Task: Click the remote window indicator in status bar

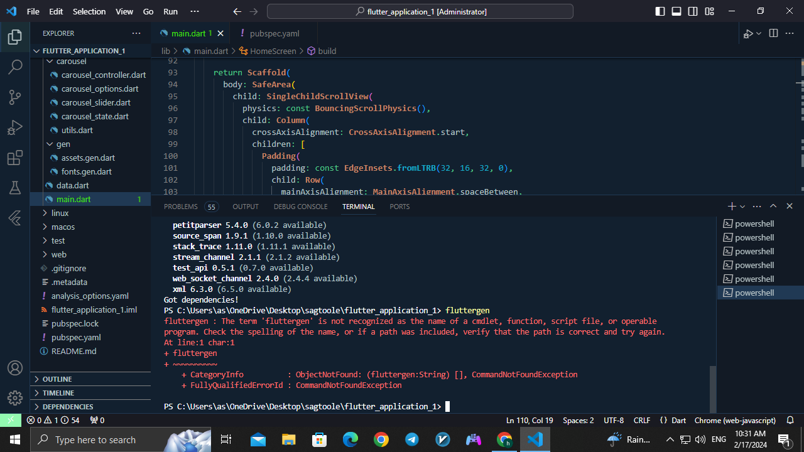Action: [x=11, y=420]
